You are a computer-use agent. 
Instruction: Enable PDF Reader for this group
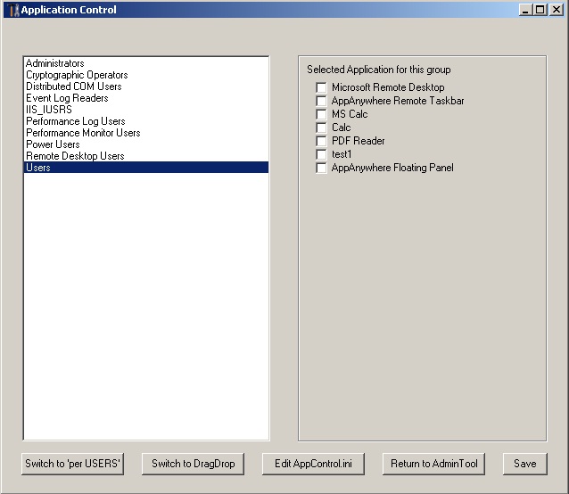click(x=322, y=142)
